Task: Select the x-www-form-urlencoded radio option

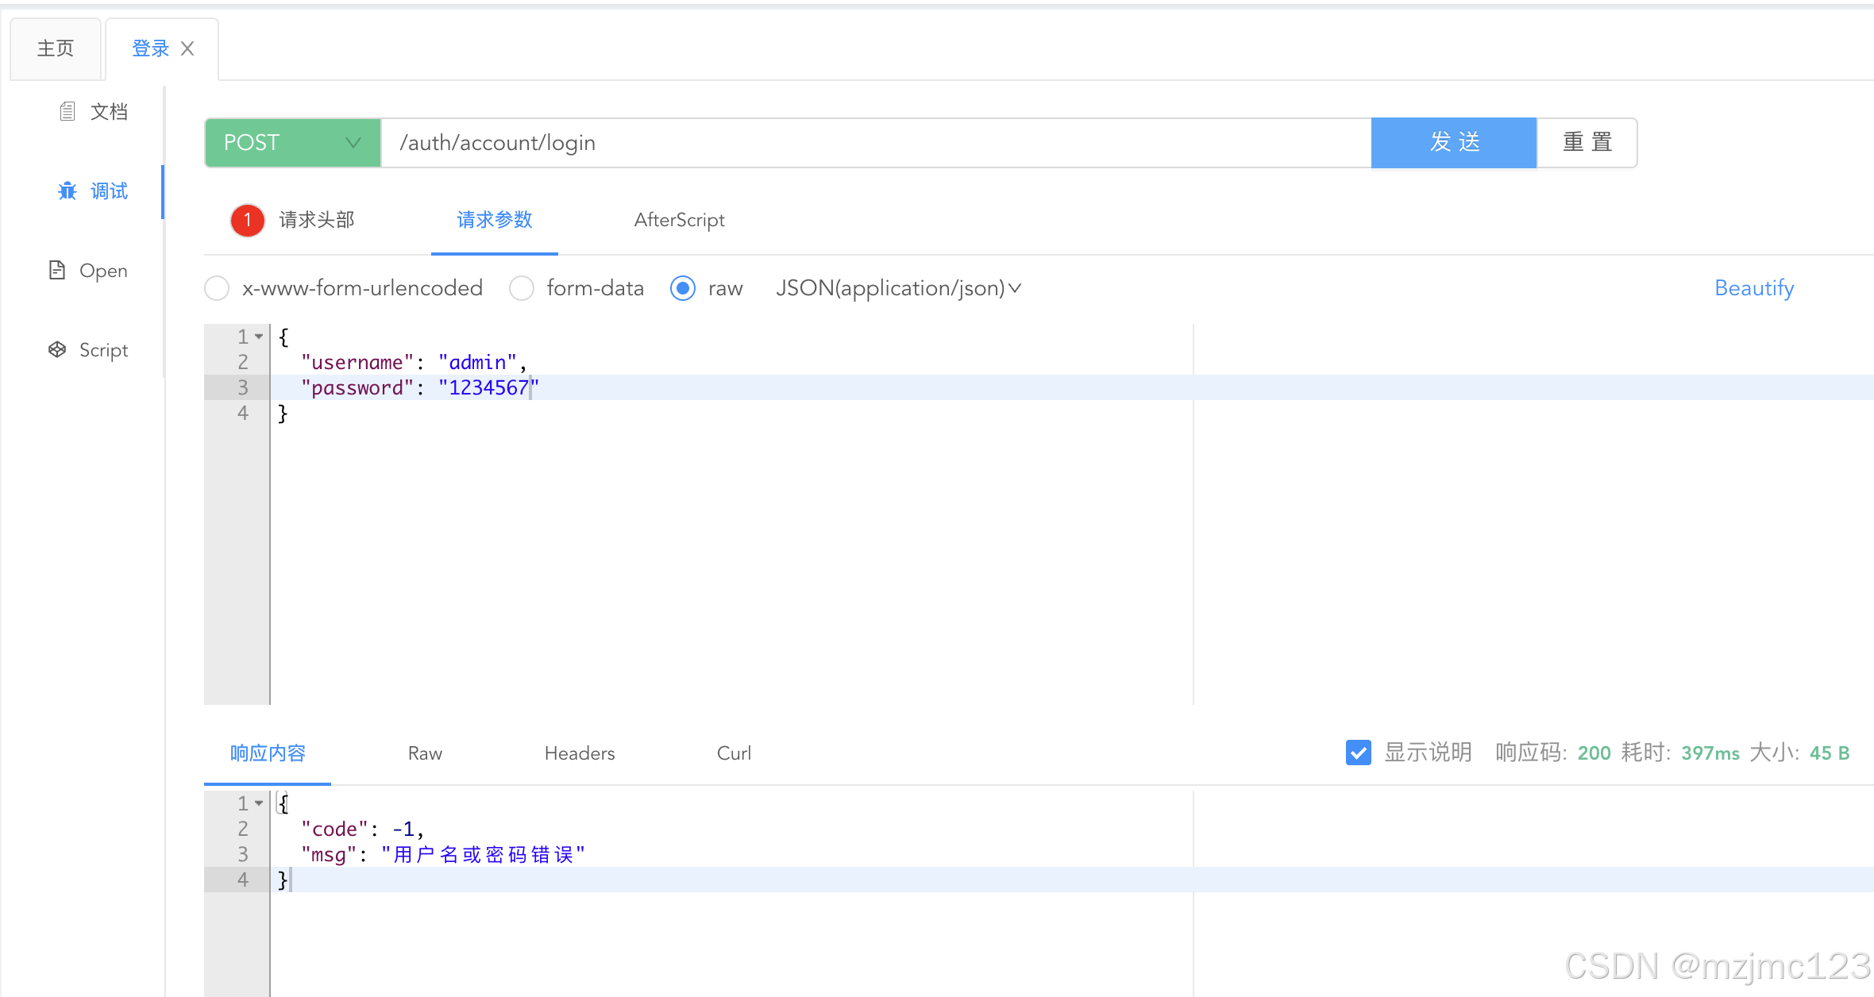Action: coord(217,288)
